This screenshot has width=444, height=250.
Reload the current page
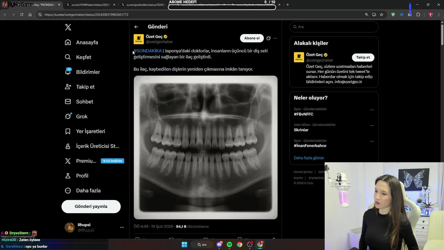click(22, 15)
